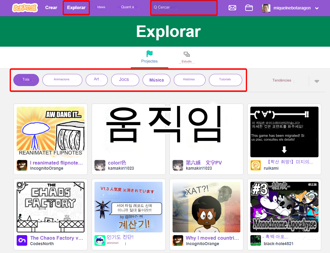Viewport: 330px width, 253px height.
Task: Choose the Música category filter
Action: point(156,80)
